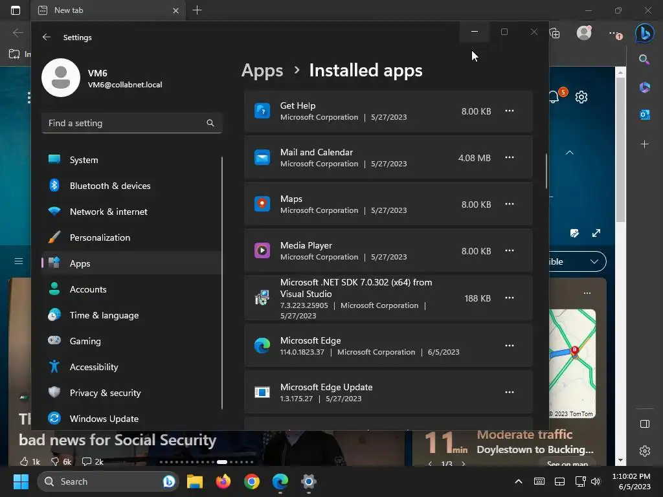Open Time & language settings
This screenshot has height=497, width=663.
[x=132, y=315]
